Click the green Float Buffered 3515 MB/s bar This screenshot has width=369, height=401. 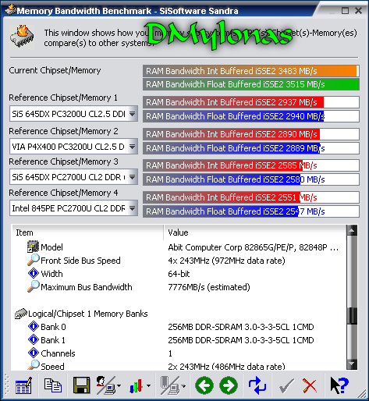click(251, 84)
